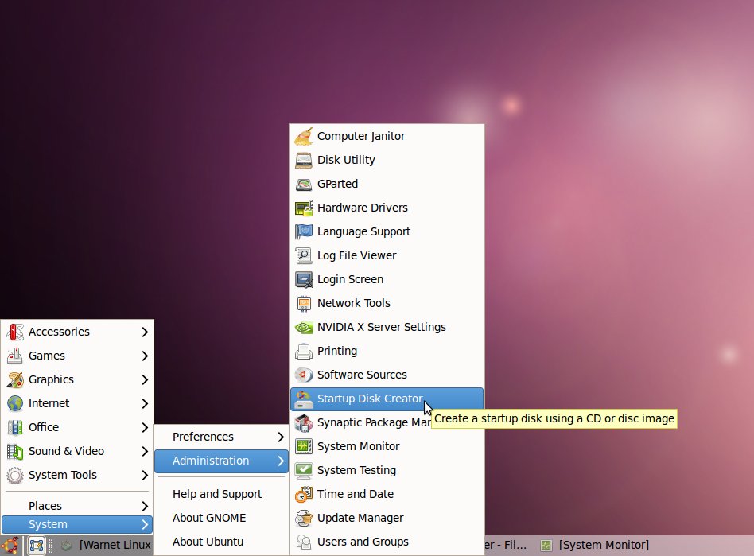
Task: Click the Graphics palette icon
Action: point(15,379)
